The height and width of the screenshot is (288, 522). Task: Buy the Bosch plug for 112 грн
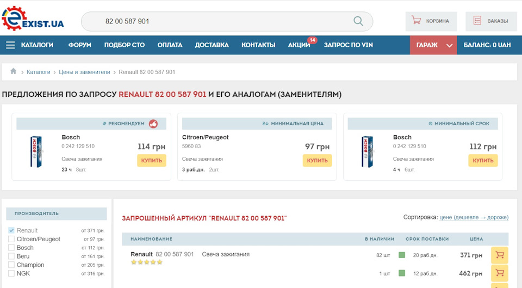483,161
